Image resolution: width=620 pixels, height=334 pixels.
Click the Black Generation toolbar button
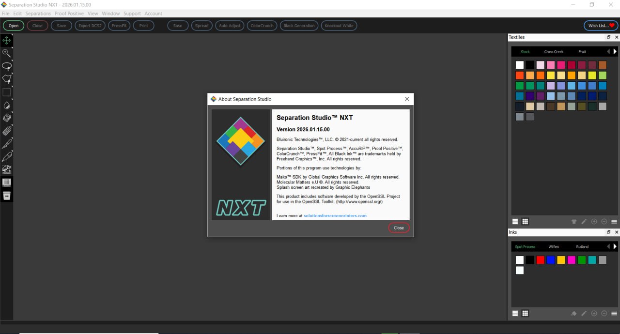tap(299, 26)
